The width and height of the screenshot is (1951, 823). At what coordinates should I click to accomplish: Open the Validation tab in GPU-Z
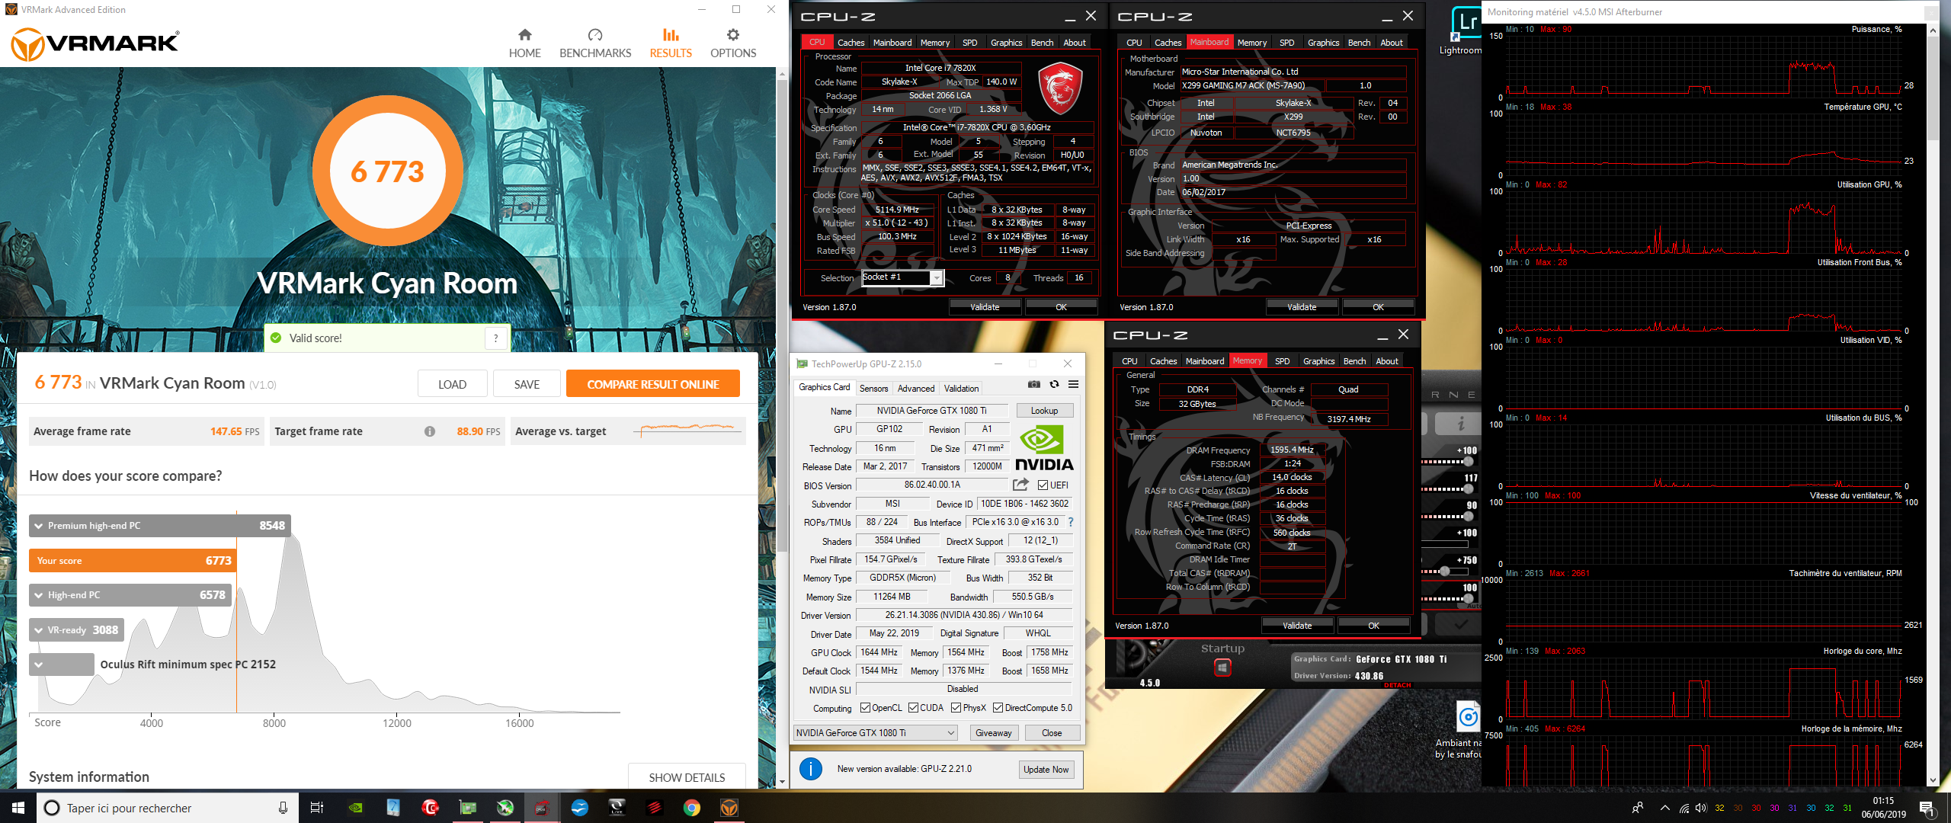click(x=961, y=389)
